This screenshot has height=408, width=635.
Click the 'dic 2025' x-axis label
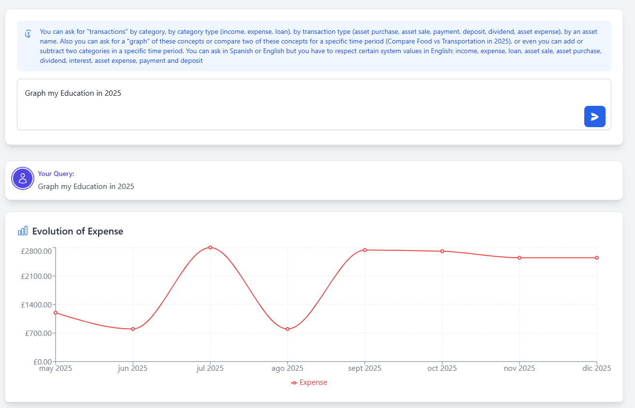[x=597, y=368]
